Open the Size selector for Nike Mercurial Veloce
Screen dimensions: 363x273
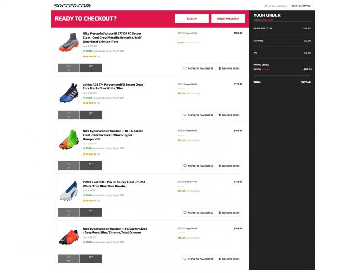tap(69, 68)
